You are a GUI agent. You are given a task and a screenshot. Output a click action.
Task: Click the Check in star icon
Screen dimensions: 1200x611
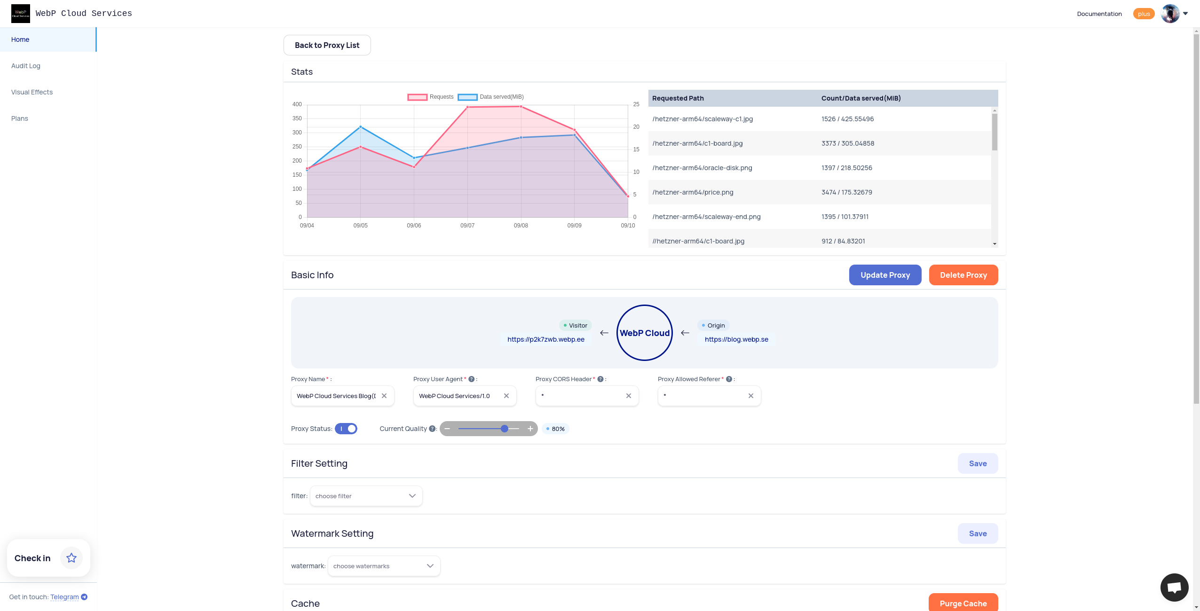[x=71, y=558]
